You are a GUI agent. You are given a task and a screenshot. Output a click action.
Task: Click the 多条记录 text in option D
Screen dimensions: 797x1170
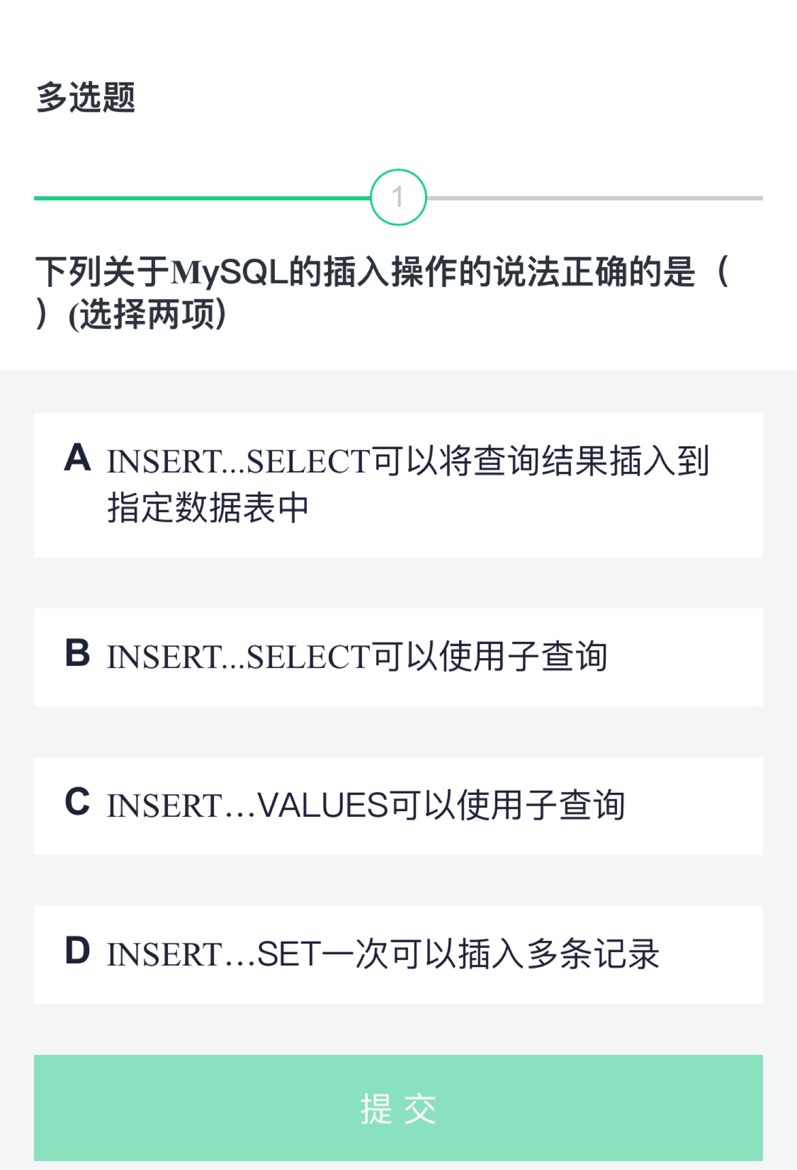coord(592,954)
